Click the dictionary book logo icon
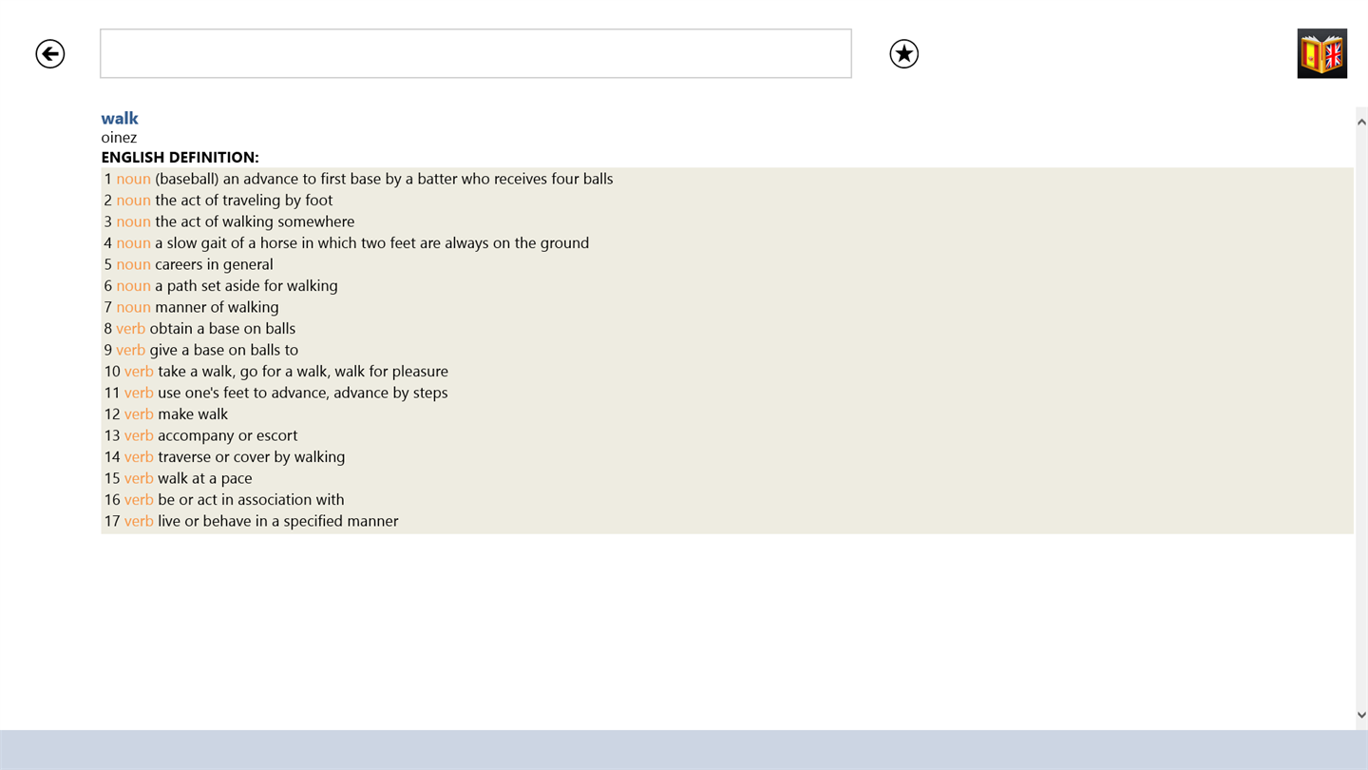1368x770 pixels. coord(1321,53)
